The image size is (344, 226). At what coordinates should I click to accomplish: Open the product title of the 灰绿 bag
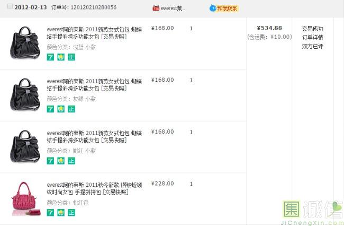[94, 81]
